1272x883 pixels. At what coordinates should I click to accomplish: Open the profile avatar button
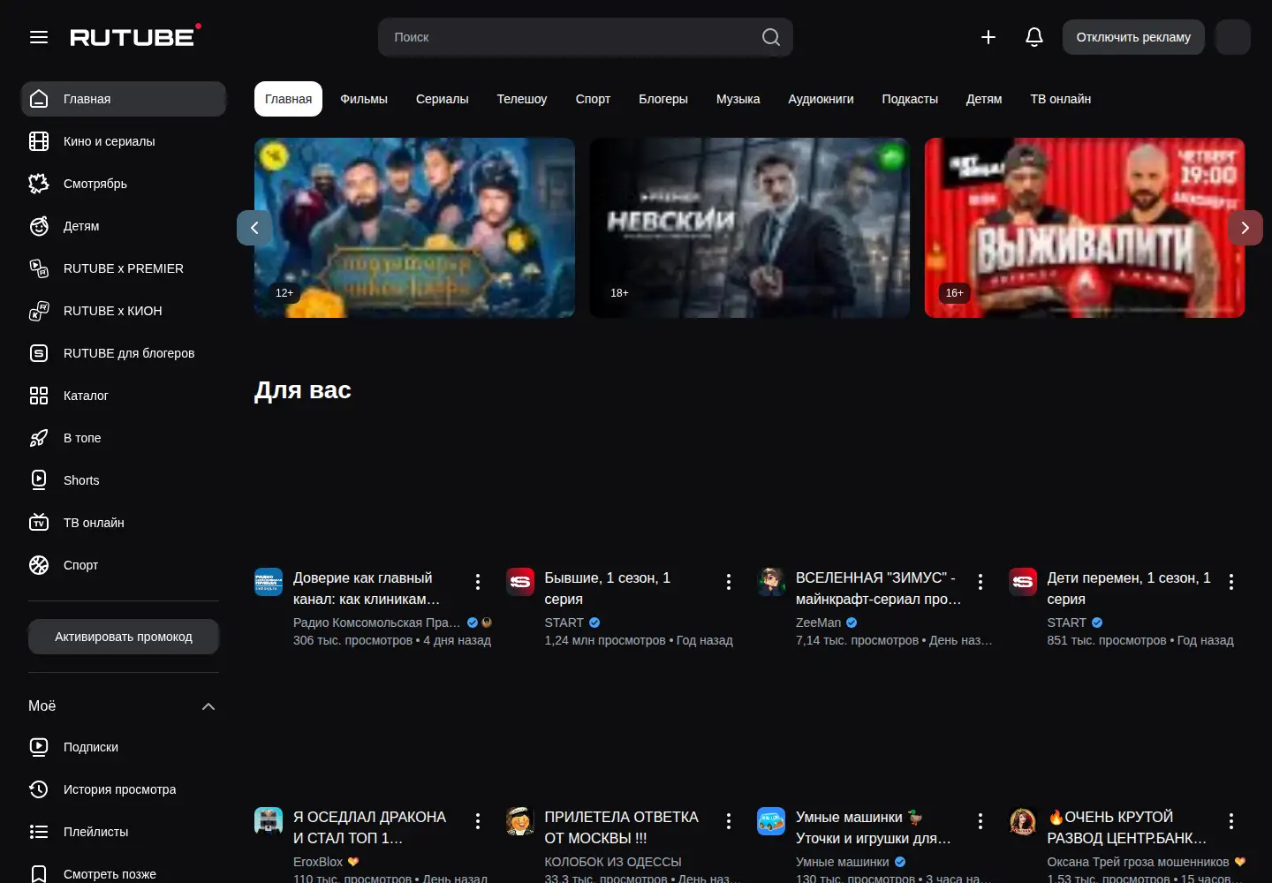[1233, 37]
